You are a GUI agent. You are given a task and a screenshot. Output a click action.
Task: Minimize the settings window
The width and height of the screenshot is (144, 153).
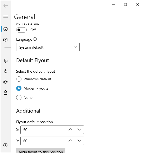click(113, 4)
